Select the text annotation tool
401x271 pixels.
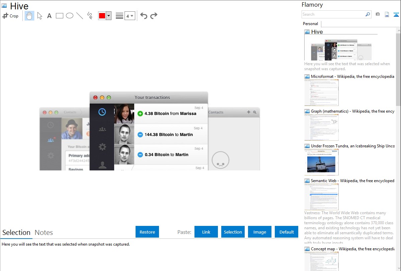[x=49, y=16]
